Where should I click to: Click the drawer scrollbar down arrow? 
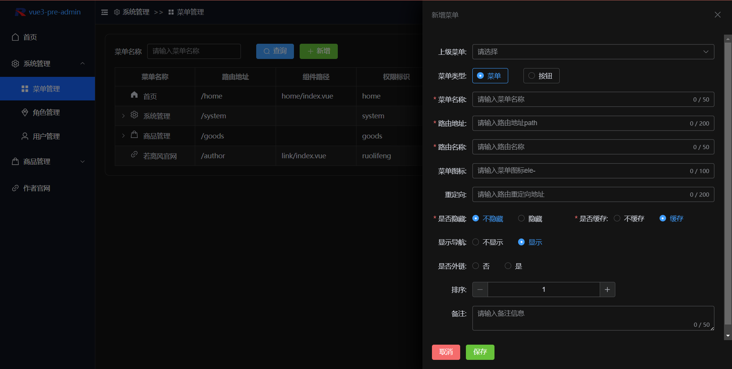click(x=728, y=336)
